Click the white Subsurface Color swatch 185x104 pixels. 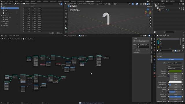point(175,82)
